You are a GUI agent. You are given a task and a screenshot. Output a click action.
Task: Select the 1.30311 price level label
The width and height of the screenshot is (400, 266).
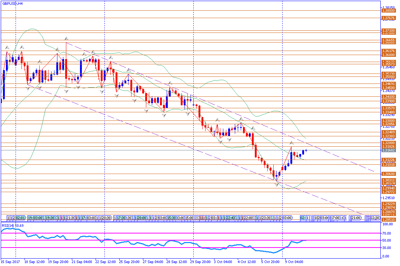389,180
